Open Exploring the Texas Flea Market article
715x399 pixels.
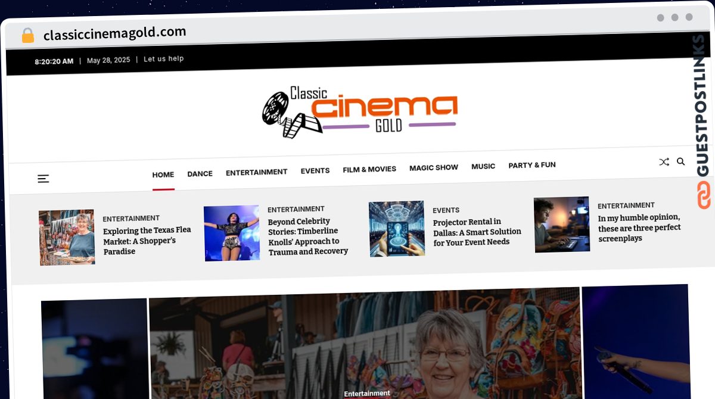(x=147, y=241)
